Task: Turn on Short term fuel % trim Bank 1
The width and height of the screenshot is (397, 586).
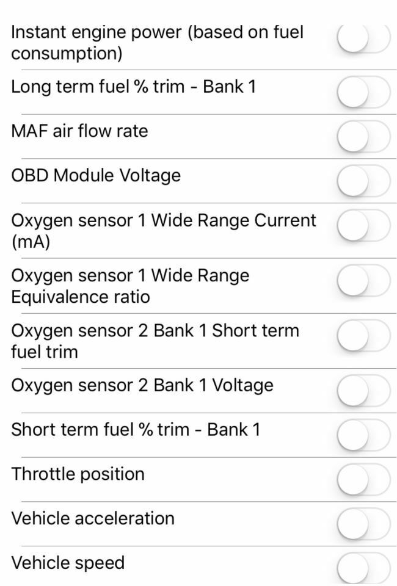Action: point(364,435)
